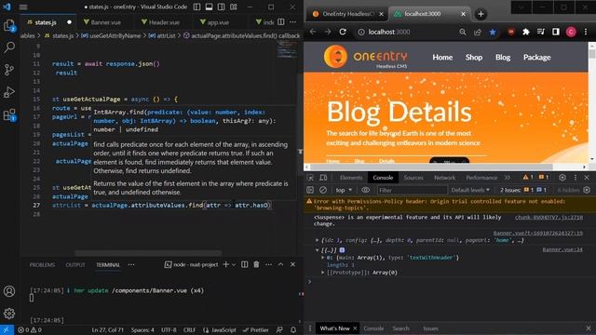The width and height of the screenshot is (596, 335).
Task: Select the TERMINAL panel tab
Action: pos(108,264)
